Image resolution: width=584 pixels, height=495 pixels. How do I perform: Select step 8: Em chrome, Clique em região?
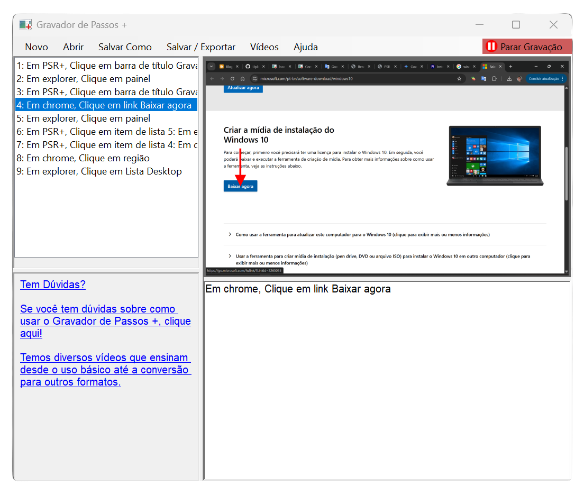[x=106, y=158]
